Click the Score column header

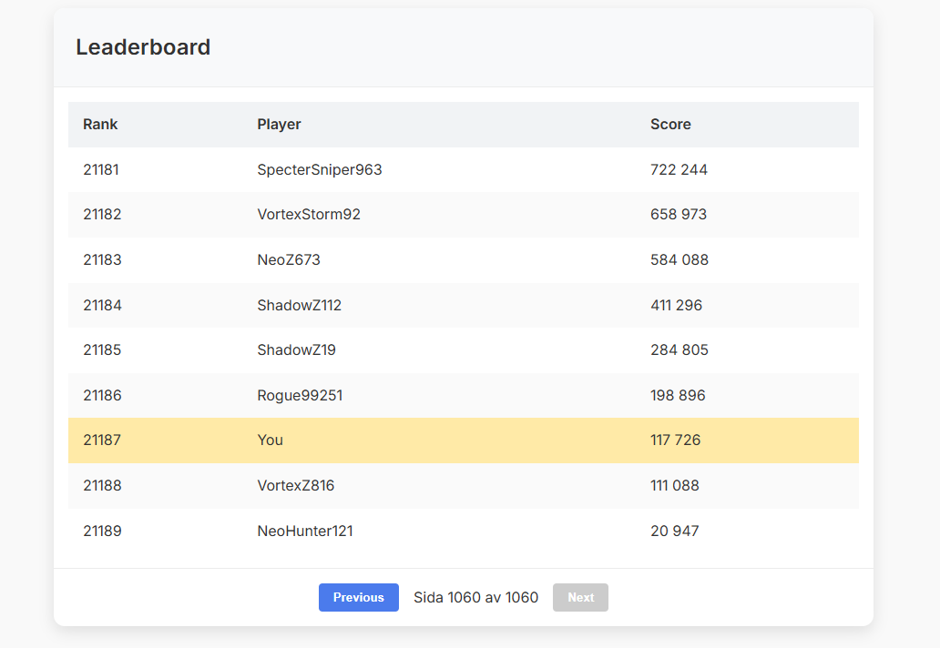tap(670, 124)
